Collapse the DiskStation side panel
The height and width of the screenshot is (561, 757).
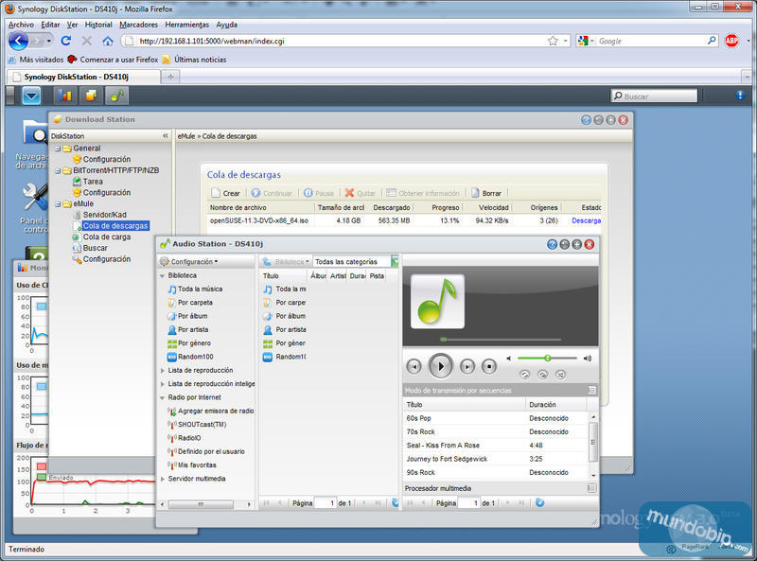(x=166, y=136)
